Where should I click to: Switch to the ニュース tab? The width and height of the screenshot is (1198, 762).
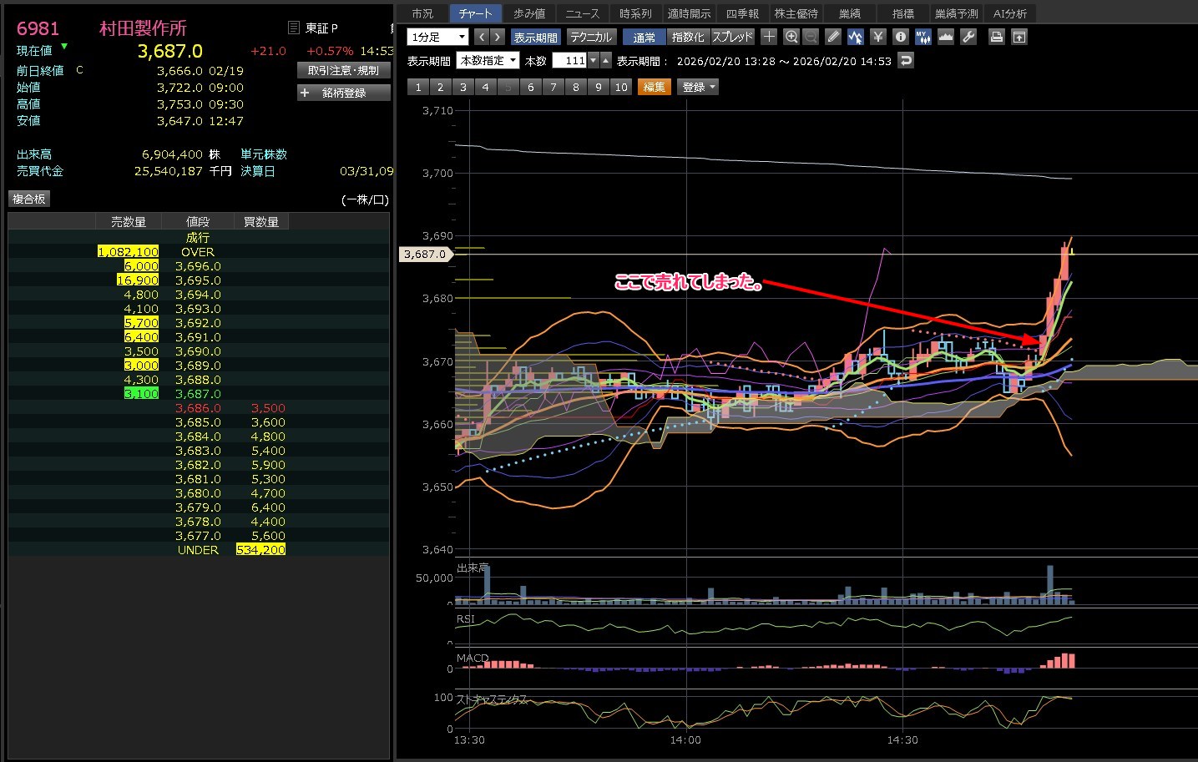[x=582, y=13]
